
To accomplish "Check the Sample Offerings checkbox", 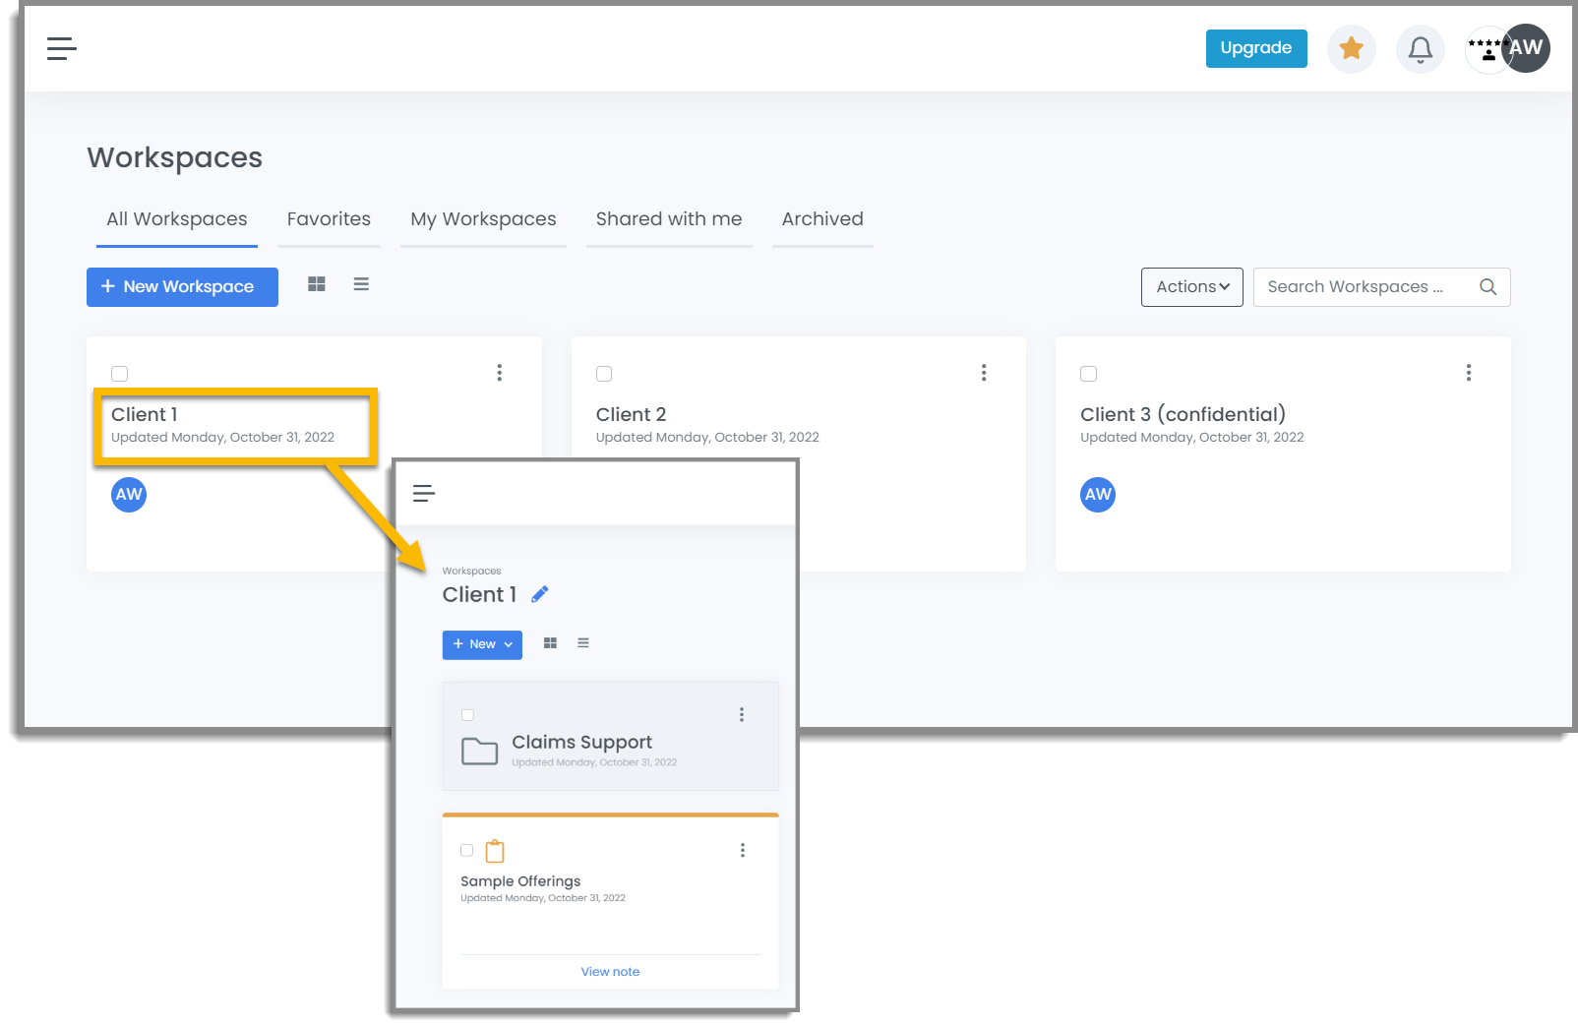I will 467,850.
